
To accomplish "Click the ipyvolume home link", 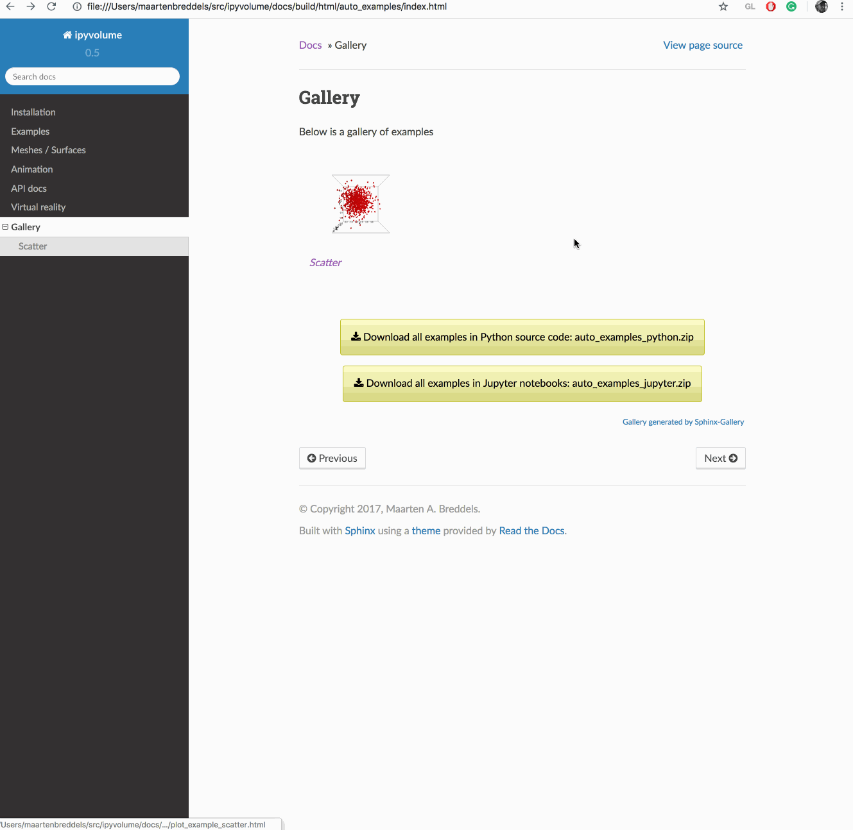I will 92,35.
